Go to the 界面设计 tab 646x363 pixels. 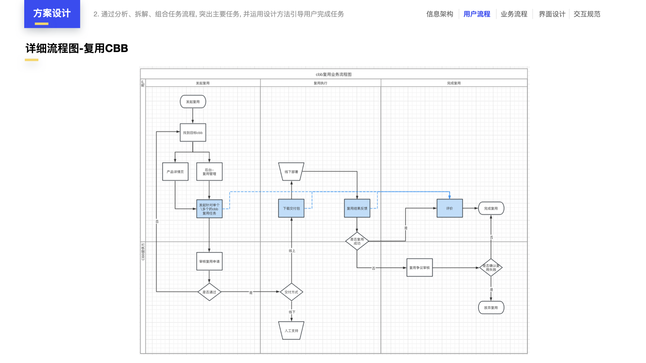point(552,14)
